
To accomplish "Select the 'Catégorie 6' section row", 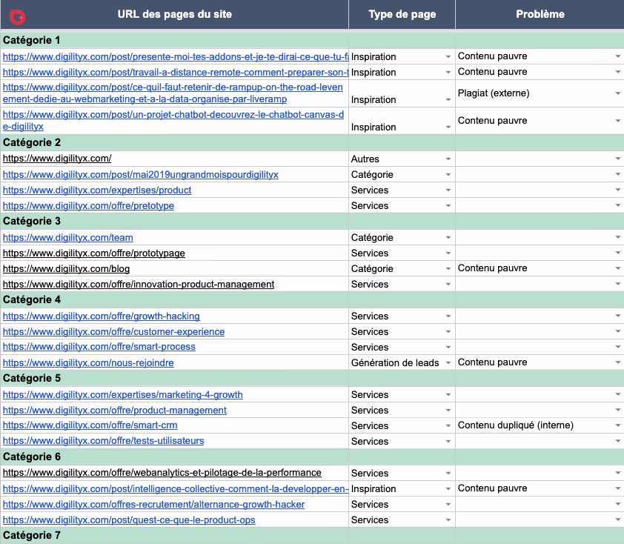I will [312, 457].
